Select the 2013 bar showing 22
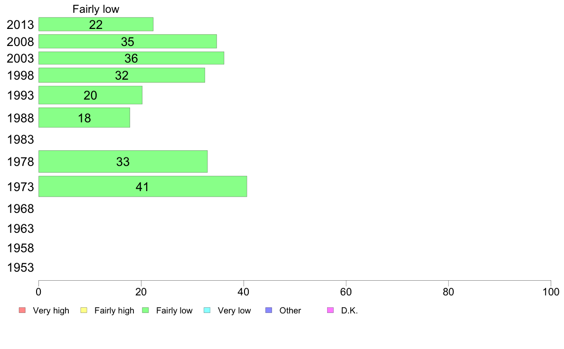 point(96,24)
